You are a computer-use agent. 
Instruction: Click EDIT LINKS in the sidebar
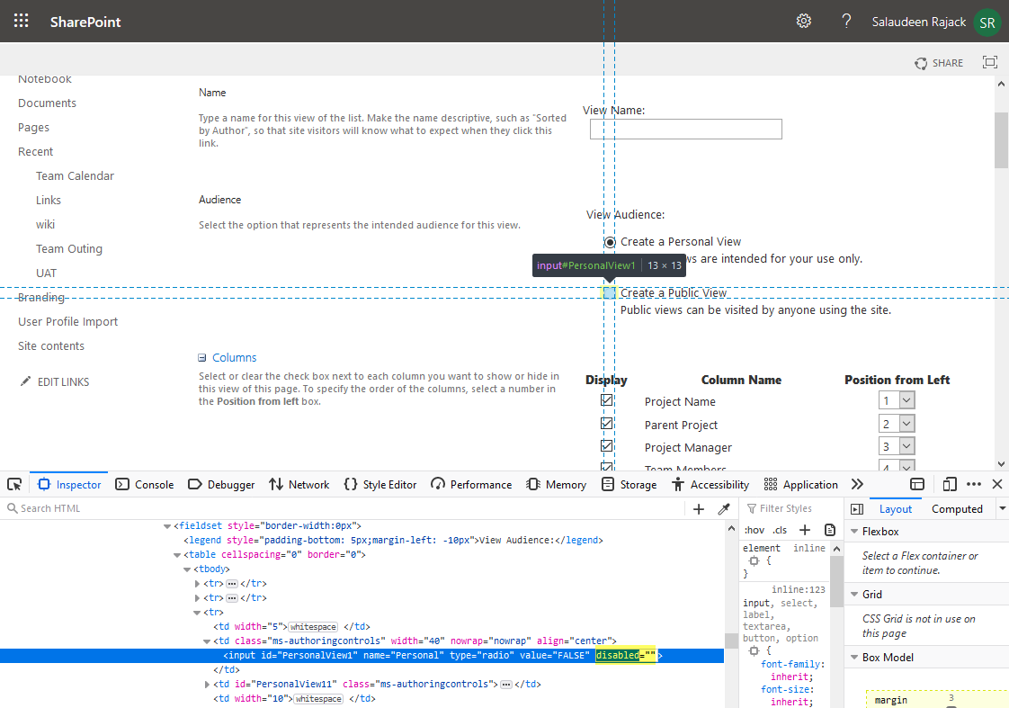coord(65,381)
